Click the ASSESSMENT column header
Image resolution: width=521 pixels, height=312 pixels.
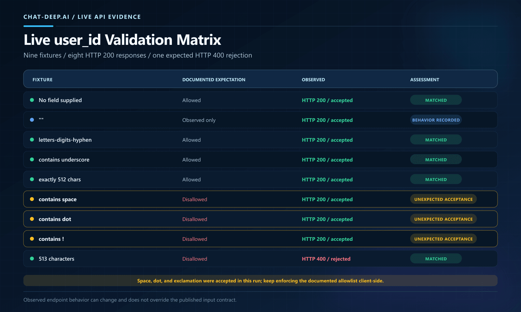[x=425, y=80]
